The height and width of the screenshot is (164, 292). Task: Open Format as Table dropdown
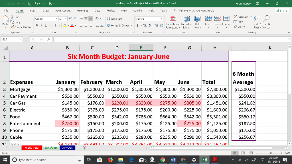pyautogui.click(x=186, y=22)
